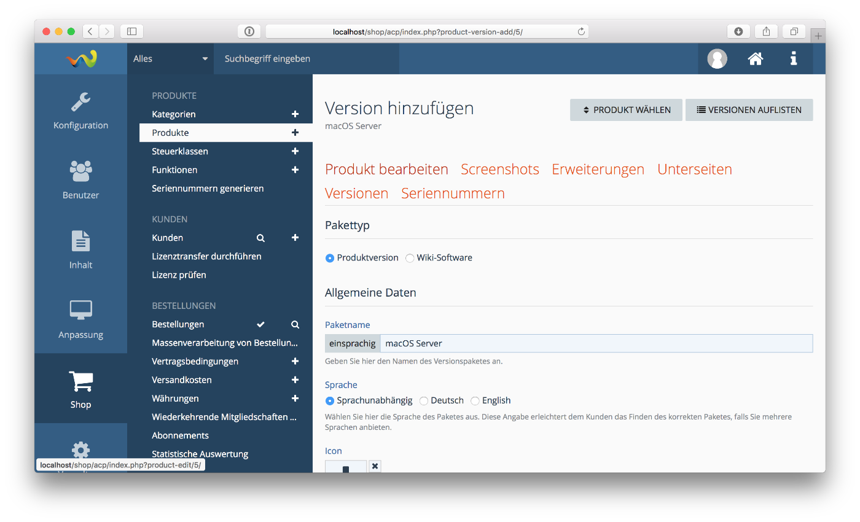Select English as package language

coord(475,401)
